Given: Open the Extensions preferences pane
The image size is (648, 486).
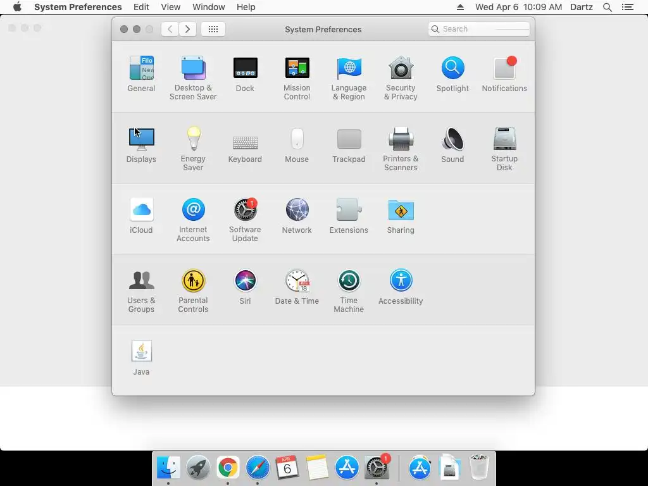Looking at the screenshot, I should coord(349,216).
